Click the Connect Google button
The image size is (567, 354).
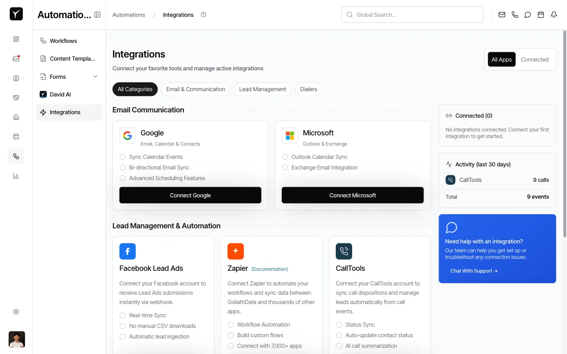point(190,195)
